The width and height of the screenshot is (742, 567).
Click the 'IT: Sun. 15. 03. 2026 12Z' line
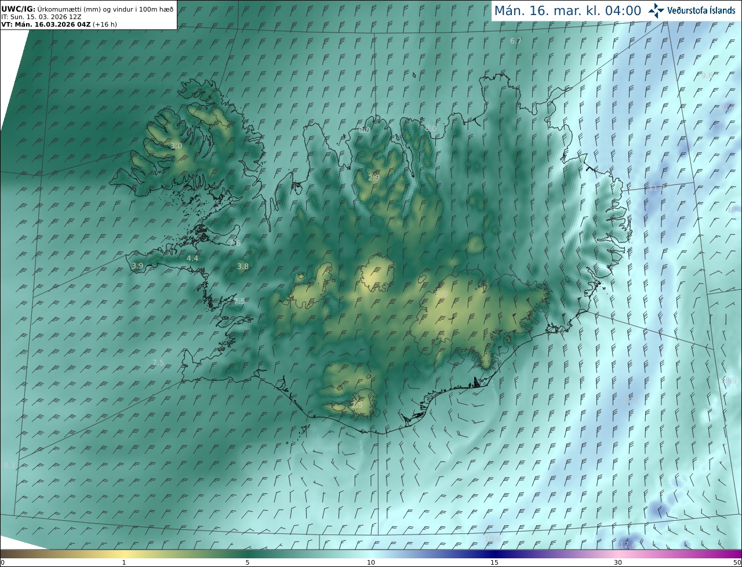tap(41, 17)
